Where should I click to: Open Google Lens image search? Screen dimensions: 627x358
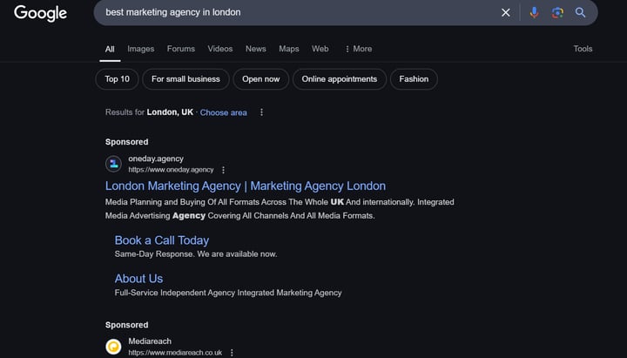557,13
